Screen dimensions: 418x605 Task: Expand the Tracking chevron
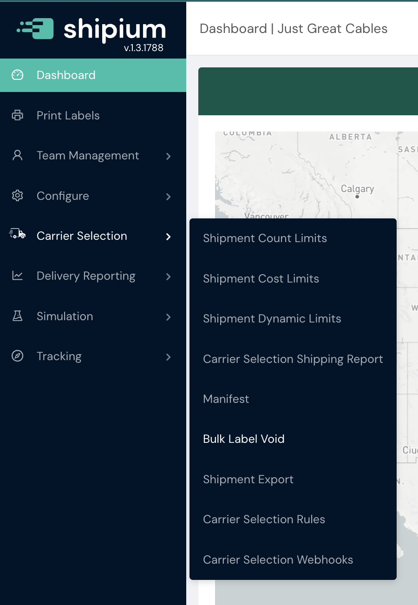(x=169, y=357)
